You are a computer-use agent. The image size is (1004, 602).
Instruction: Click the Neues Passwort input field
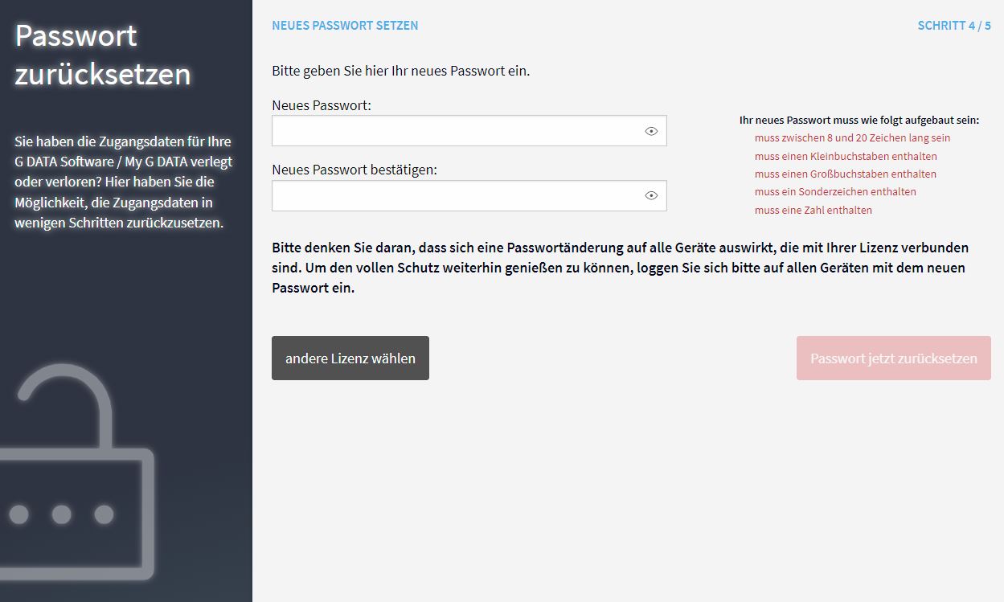coord(469,131)
